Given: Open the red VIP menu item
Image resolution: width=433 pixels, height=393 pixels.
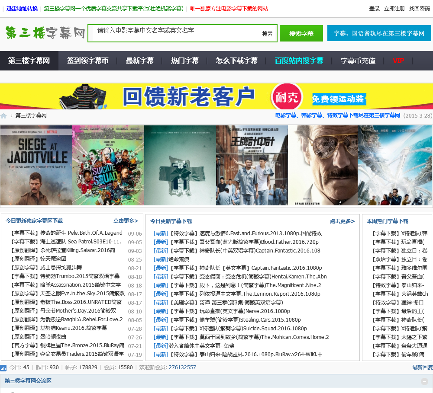Looking at the screenshot, I should (x=398, y=61).
